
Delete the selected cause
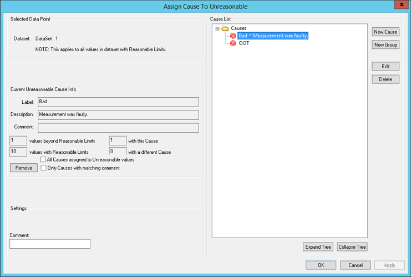pyautogui.click(x=385, y=79)
